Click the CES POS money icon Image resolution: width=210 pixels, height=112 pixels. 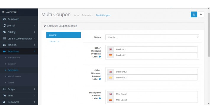coord(4,45)
